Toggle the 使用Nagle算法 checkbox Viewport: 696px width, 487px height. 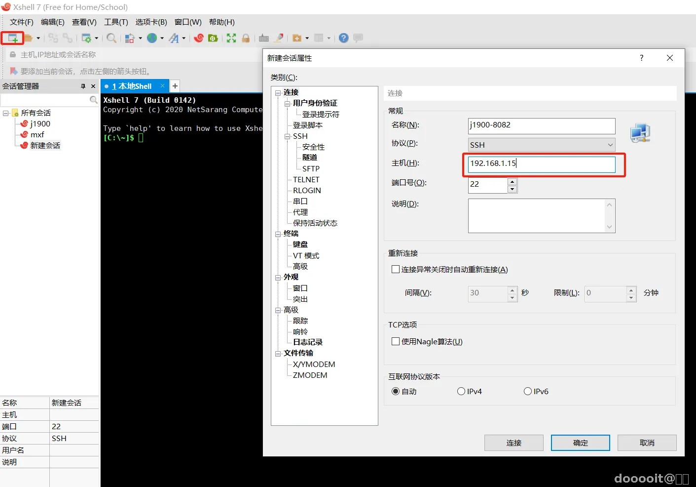coord(395,341)
